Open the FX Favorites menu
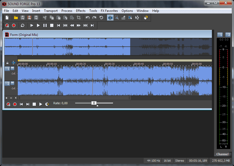 [109, 11]
